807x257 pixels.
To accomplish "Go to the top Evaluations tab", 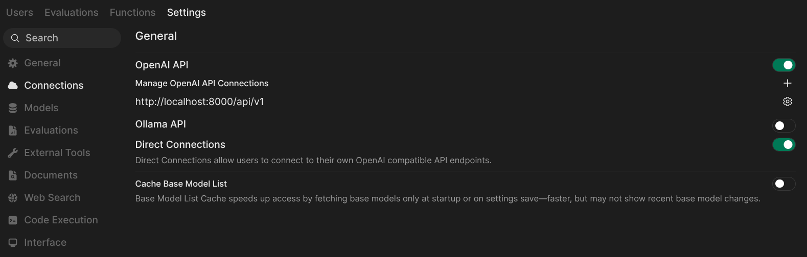I will (71, 12).
